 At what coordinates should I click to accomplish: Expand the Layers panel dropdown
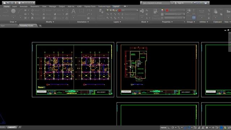(x=117, y=22)
